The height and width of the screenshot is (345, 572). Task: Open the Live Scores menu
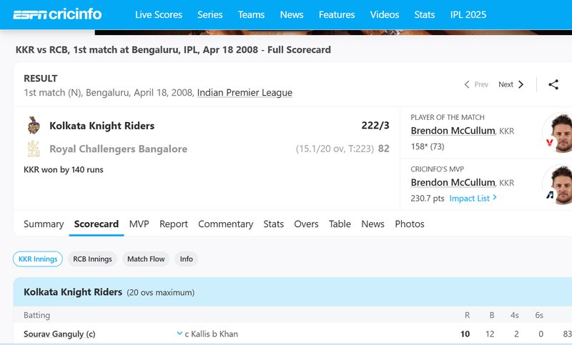pos(159,14)
